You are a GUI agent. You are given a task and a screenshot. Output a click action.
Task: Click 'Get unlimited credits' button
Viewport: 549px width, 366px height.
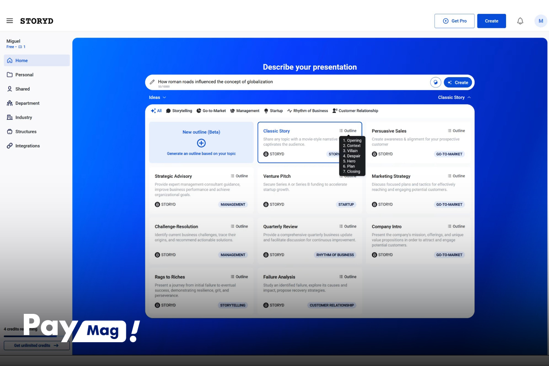(37, 345)
